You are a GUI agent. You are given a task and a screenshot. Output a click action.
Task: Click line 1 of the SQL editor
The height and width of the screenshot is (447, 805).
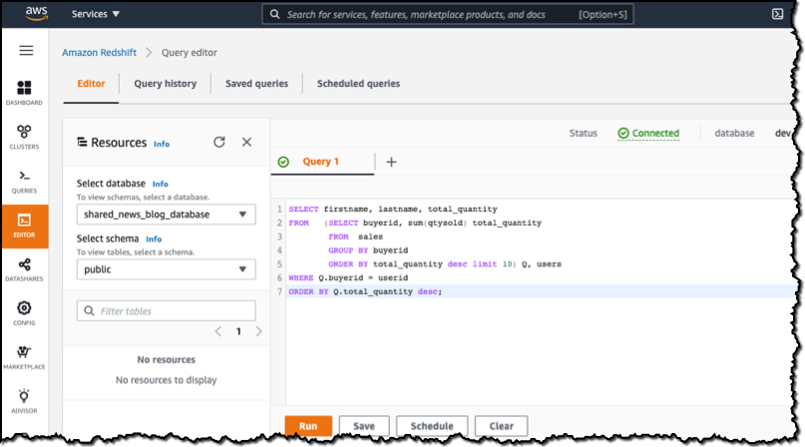click(393, 210)
